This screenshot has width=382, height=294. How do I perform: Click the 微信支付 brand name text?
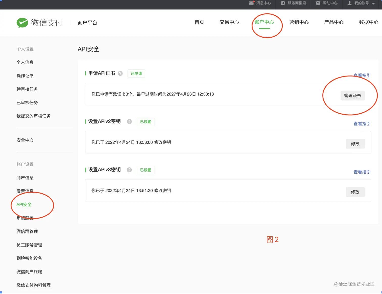click(47, 23)
